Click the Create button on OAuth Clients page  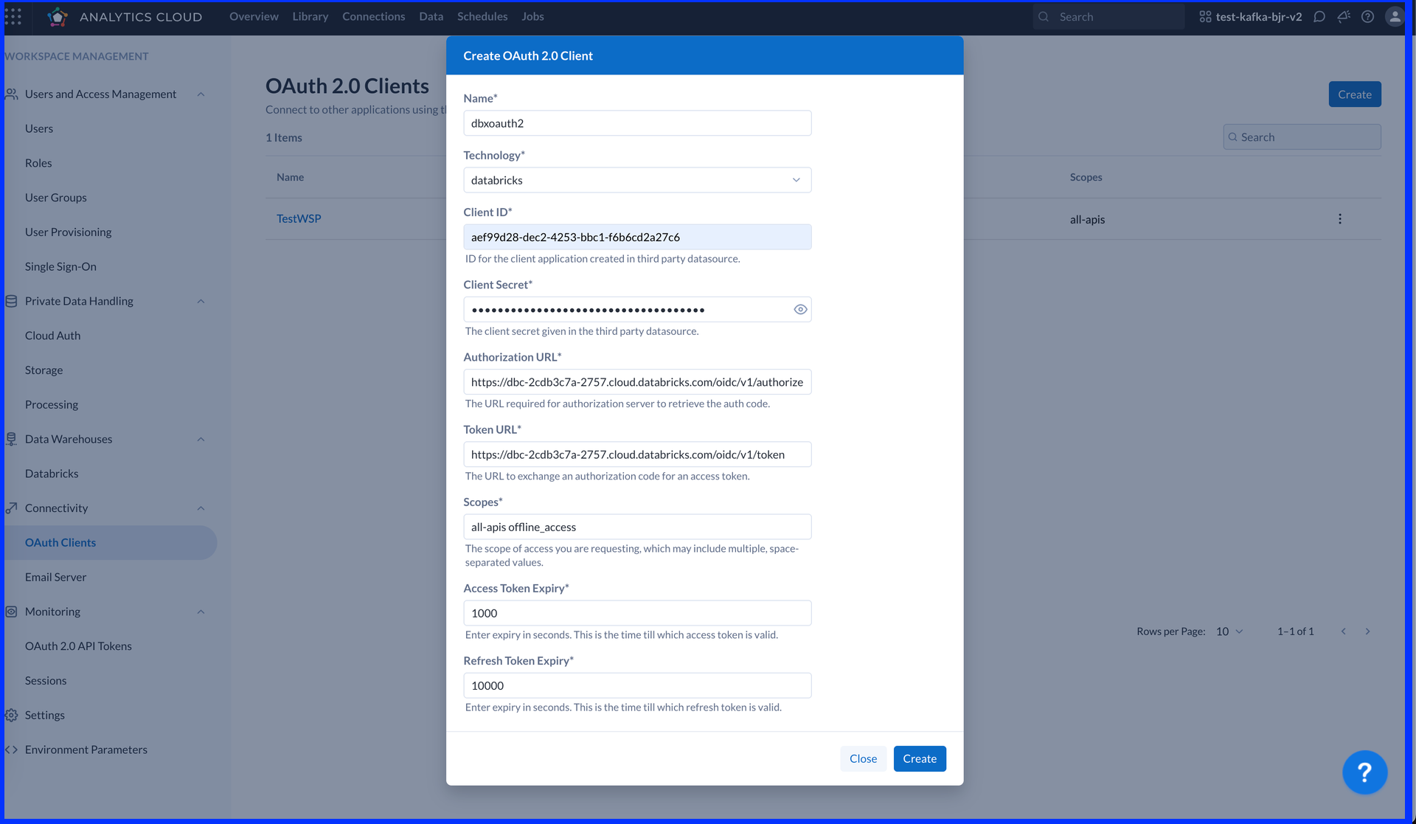tap(1355, 94)
